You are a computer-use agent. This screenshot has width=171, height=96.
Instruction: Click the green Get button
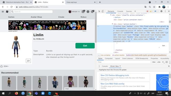coord(85,46)
